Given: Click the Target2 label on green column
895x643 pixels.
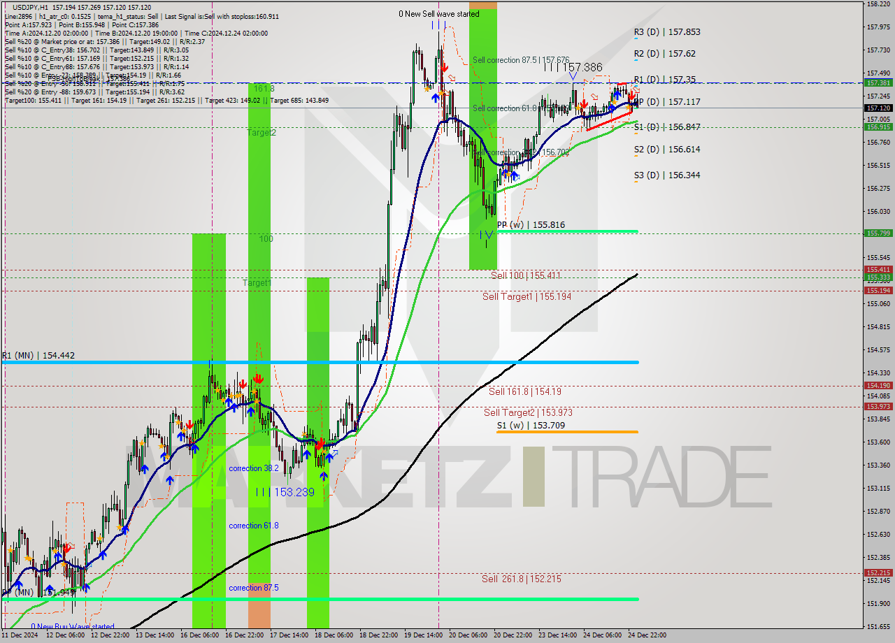Looking at the screenshot, I should coord(261,133).
